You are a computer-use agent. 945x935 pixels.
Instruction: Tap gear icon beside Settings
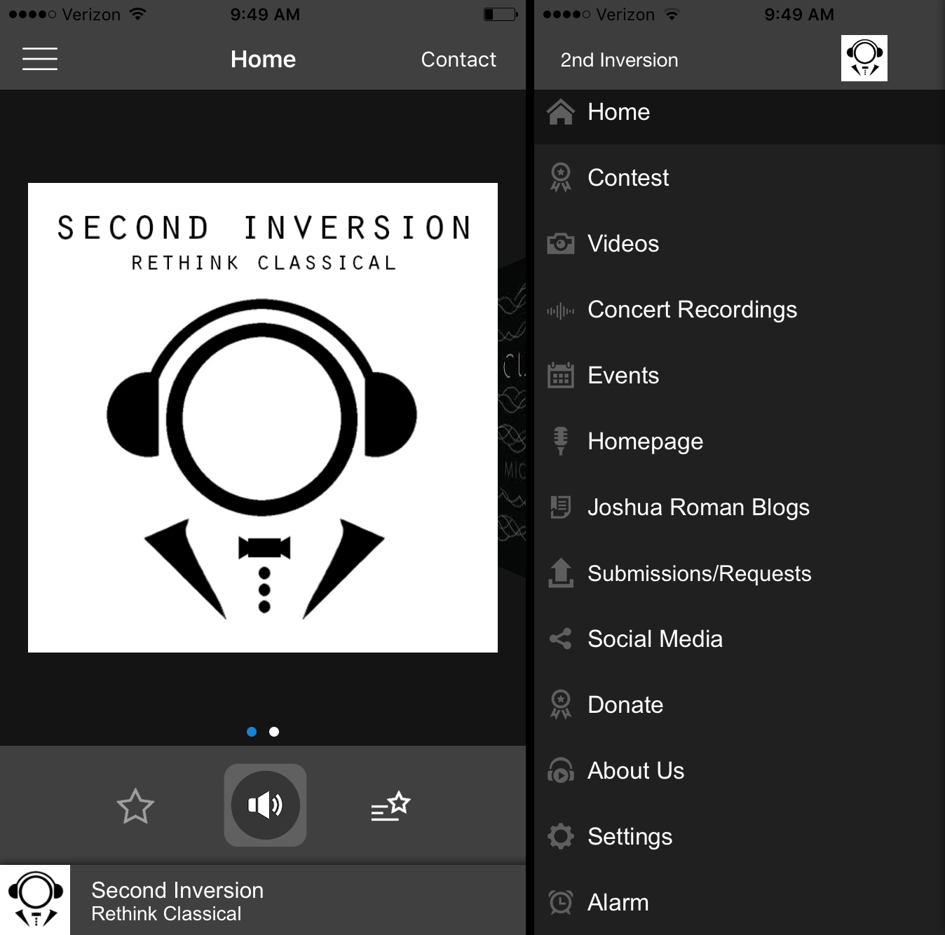561,836
